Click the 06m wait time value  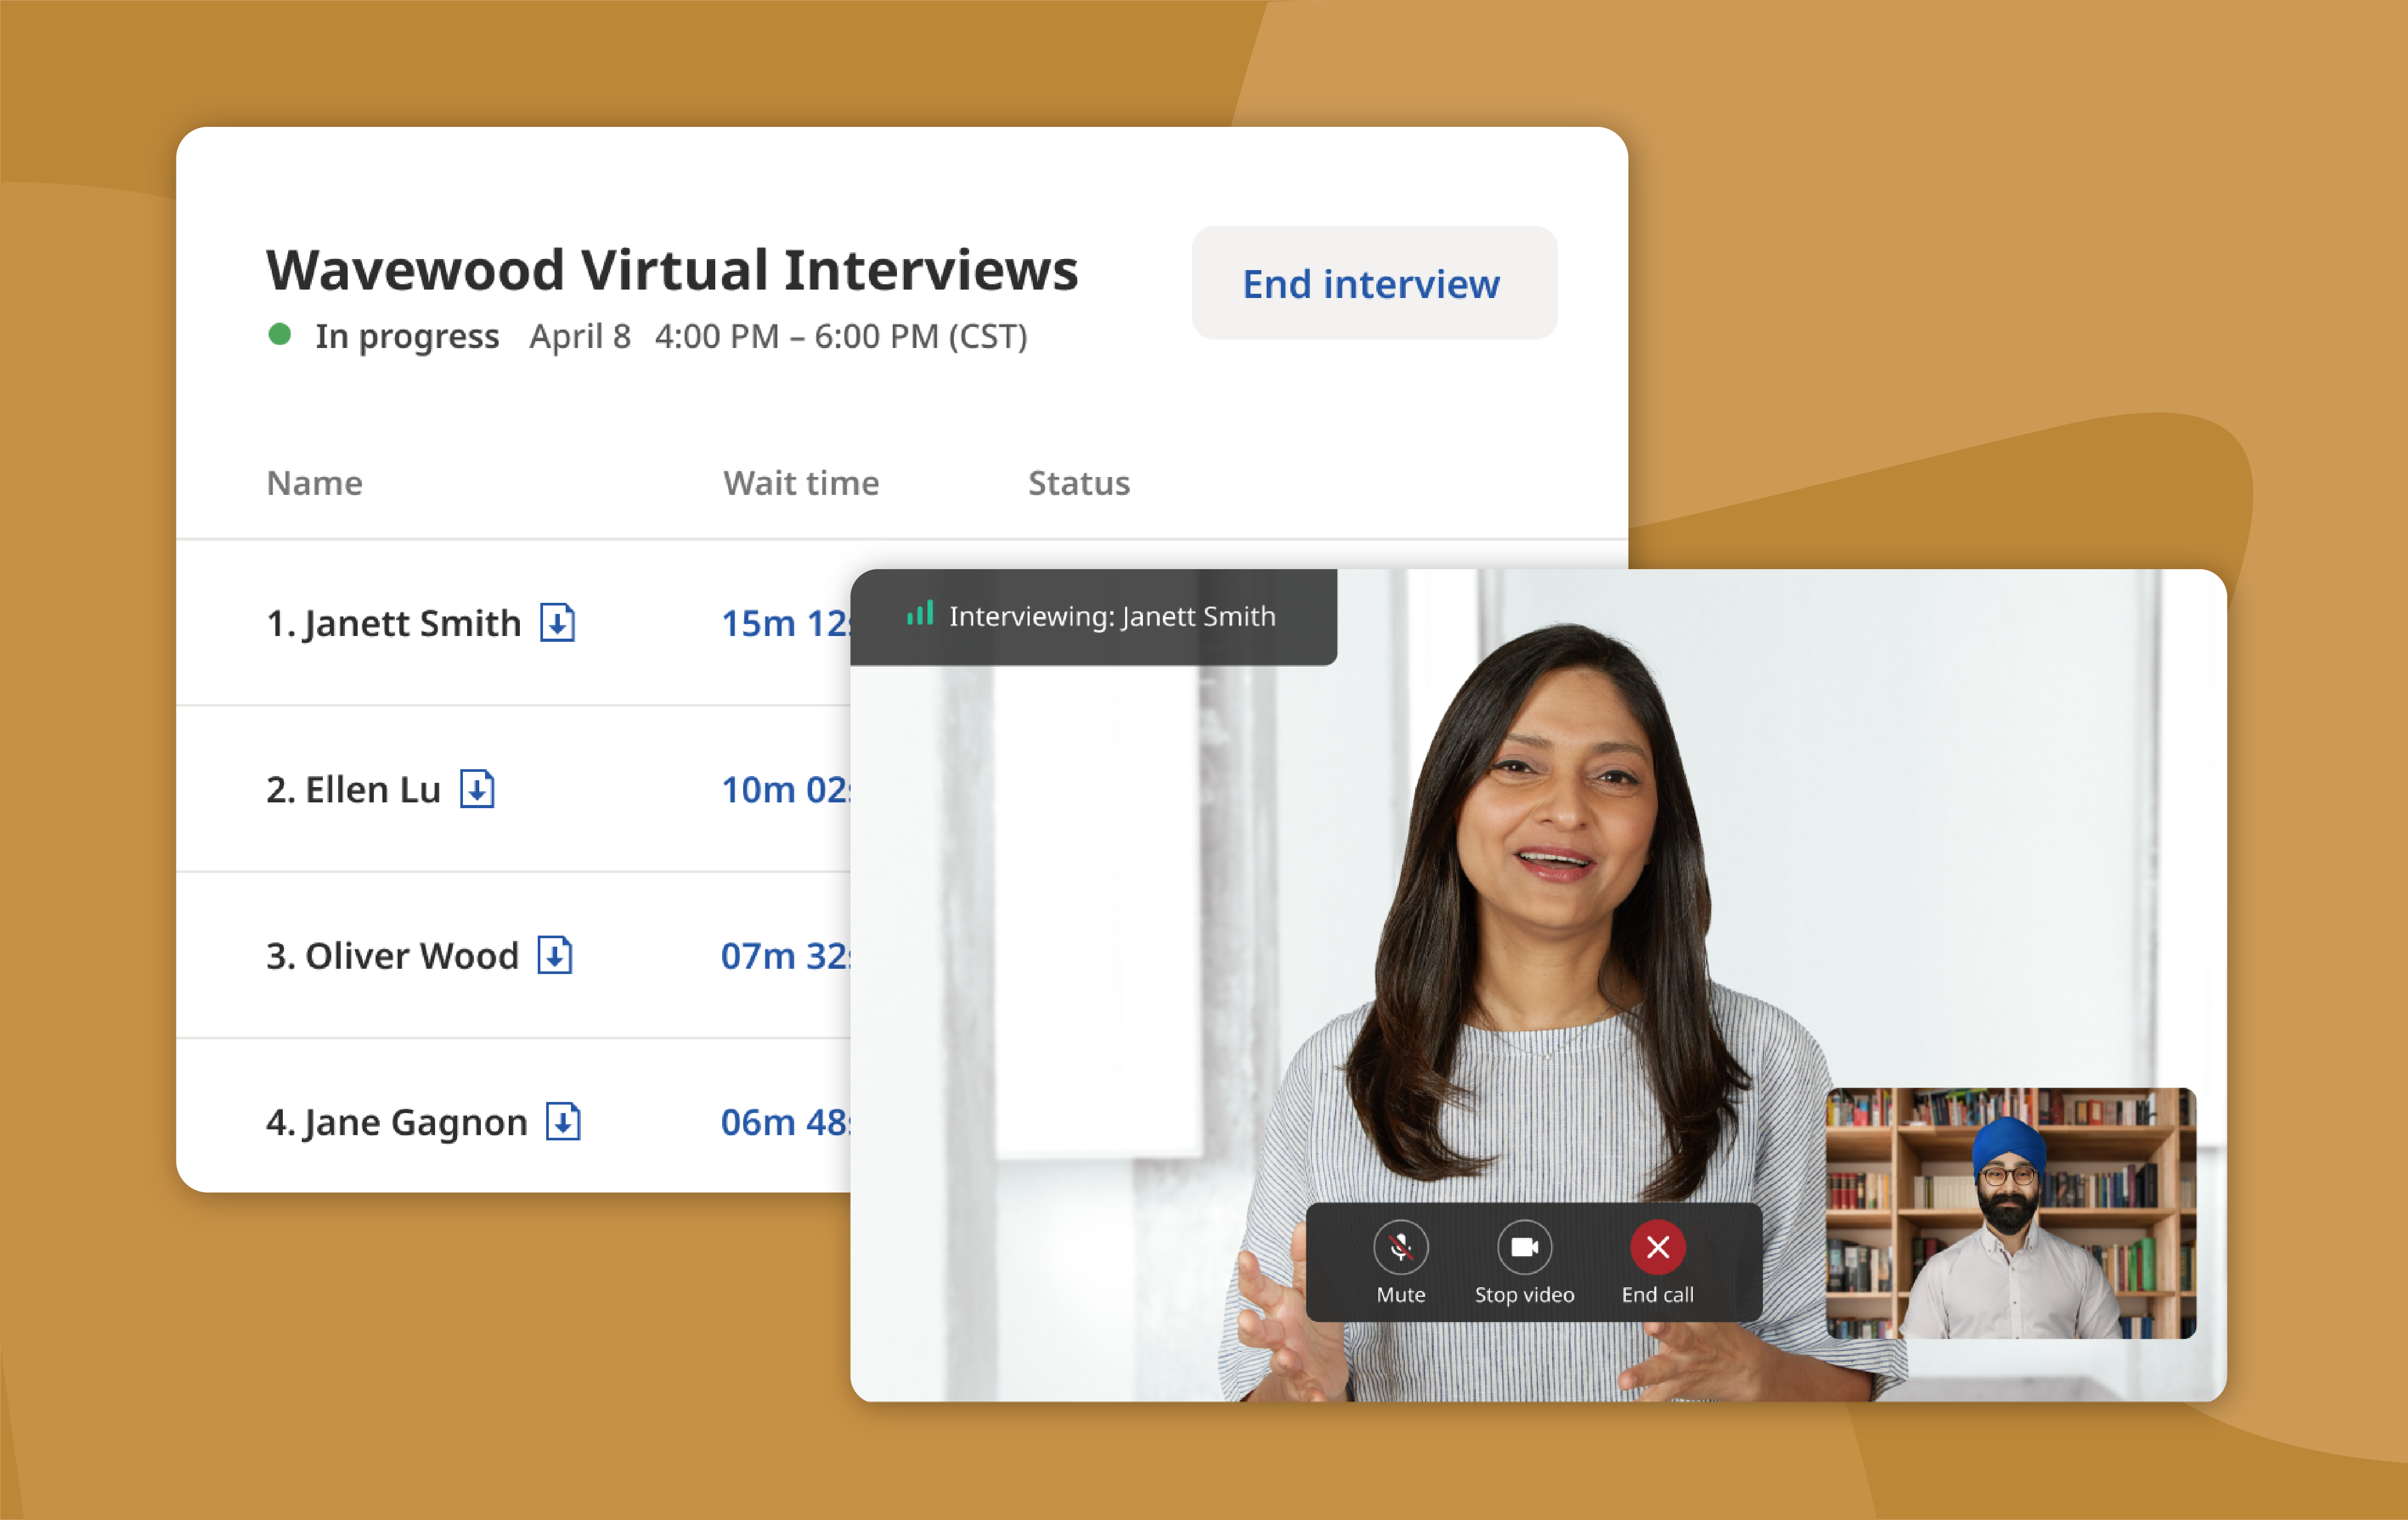tap(786, 1122)
